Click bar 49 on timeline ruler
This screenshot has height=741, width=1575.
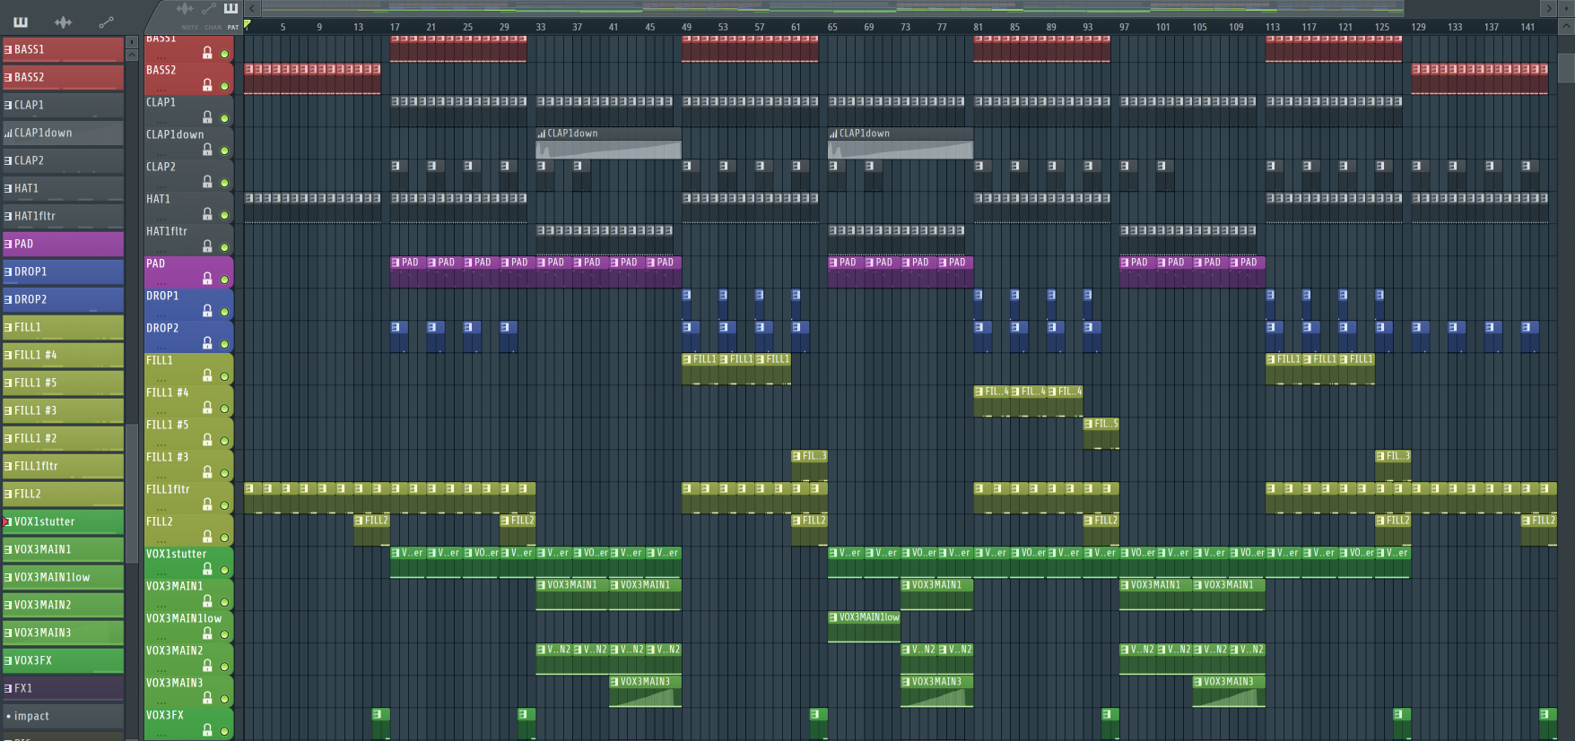pyautogui.click(x=686, y=27)
